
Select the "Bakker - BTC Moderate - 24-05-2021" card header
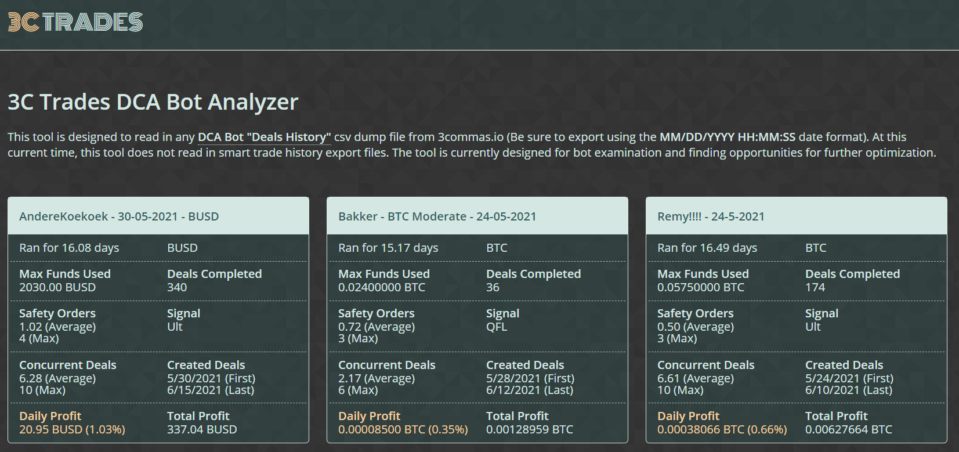(477, 216)
